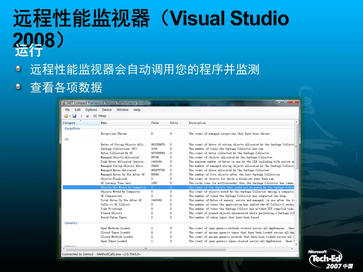Select the Calls to GC.Collect row
The height and width of the screenshot is (272, 363).
[x=179, y=204]
